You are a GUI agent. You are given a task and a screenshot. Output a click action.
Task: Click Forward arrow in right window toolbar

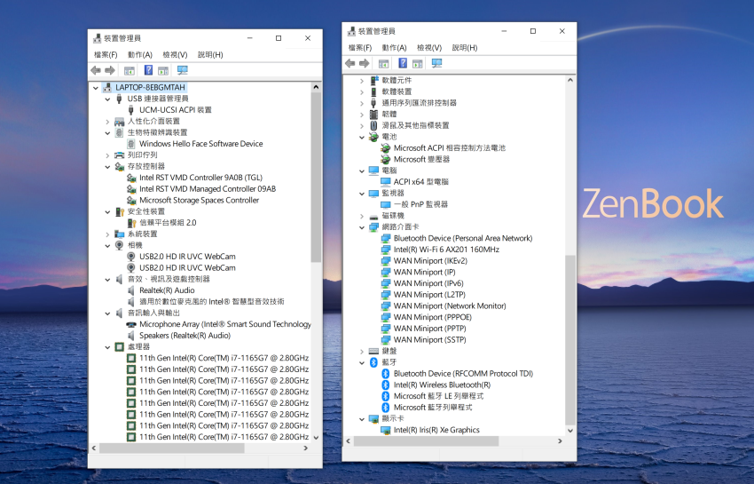[365, 63]
